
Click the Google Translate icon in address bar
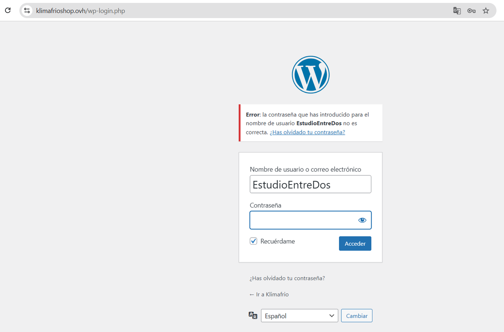point(457,11)
